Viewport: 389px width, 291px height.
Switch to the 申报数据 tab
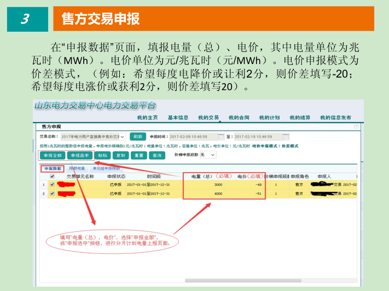53,168
